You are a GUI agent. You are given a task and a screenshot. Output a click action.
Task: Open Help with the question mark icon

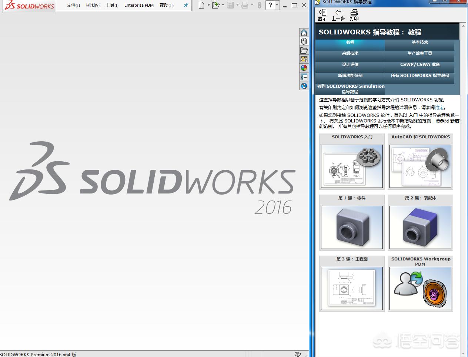click(270, 5)
